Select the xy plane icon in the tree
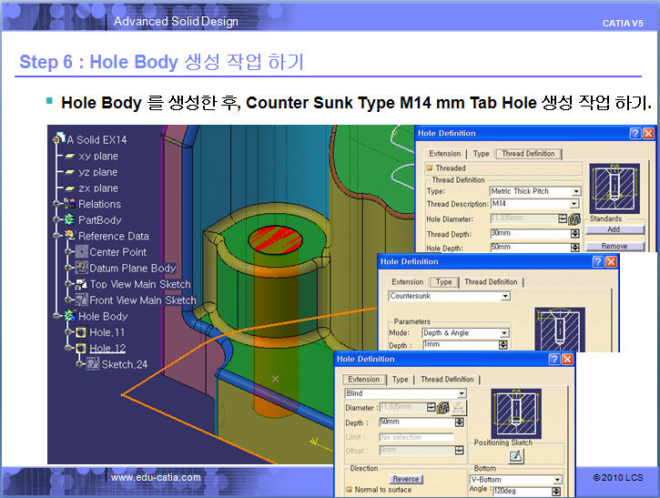This screenshot has height=498, width=660. pyautogui.click(x=70, y=157)
